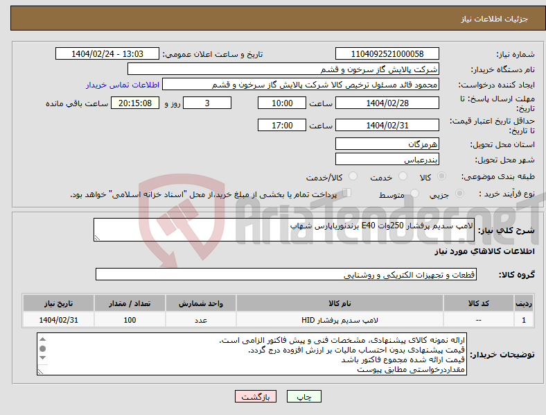Click the announcement date field 1404/02/24 - 13:03
Viewport: 546px width, 415px height.
107,53
